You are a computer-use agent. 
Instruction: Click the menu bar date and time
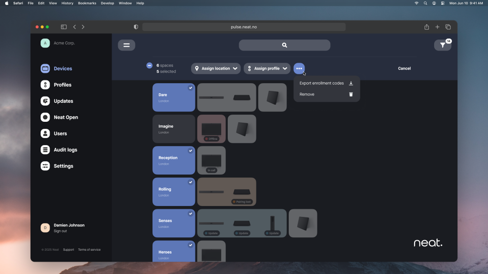(x=466, y=3)
